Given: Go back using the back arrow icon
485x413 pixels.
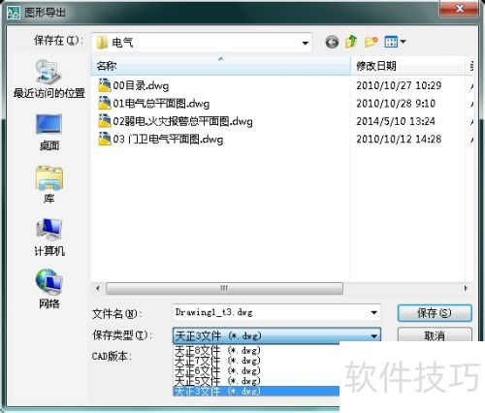Looking at the screenshot, I should pyautogui.click(x=332, y=42).
